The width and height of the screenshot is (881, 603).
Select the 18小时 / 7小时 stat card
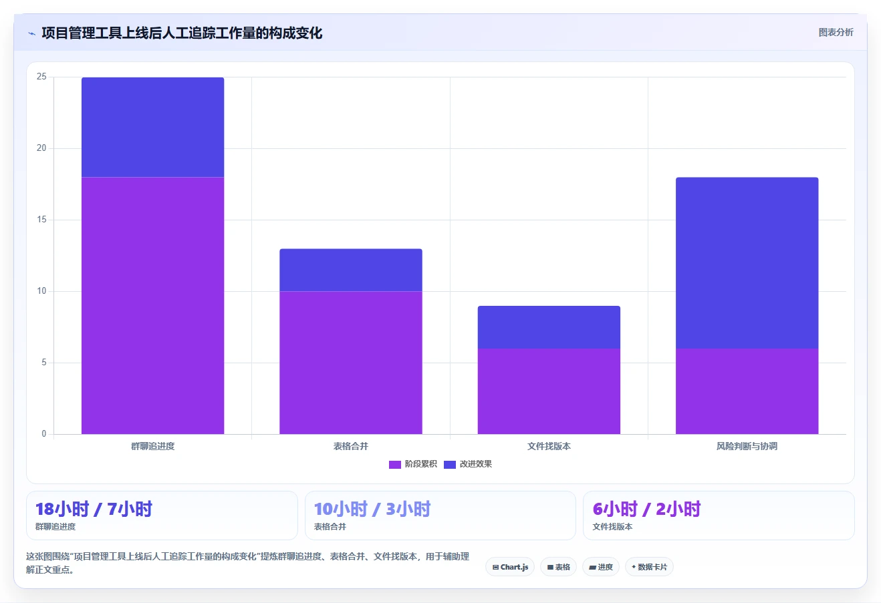[x=162, y=516]
